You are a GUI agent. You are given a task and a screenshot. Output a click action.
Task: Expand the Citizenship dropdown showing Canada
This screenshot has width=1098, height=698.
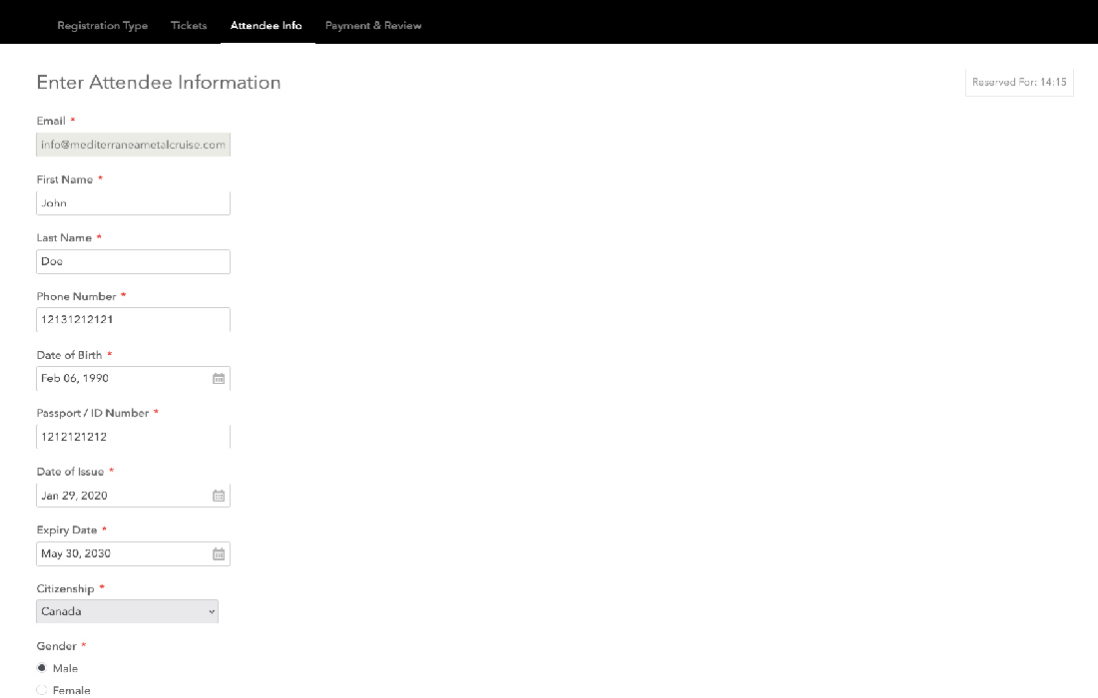[x=127, y=611]
